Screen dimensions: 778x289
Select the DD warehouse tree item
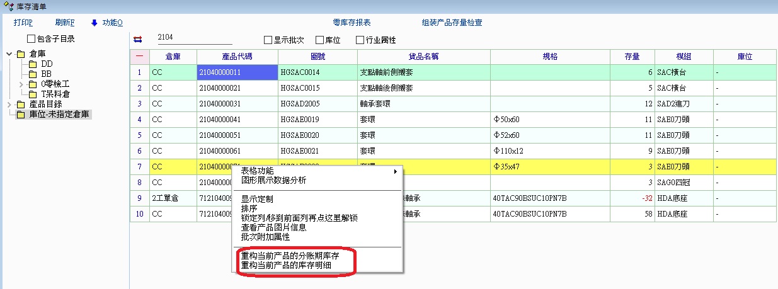click(47, 64)
